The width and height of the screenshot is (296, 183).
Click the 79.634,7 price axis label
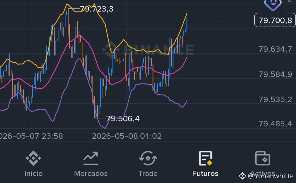click(x=275, y=49)
